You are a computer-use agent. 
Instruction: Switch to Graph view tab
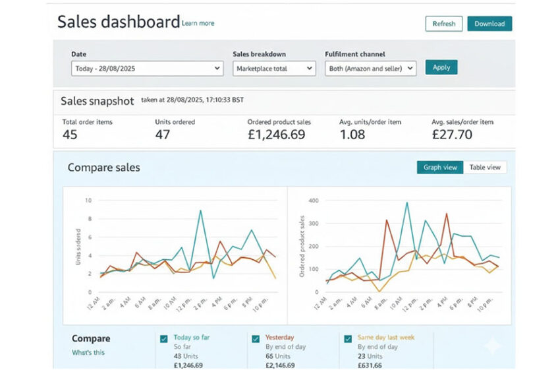[439, 168]
